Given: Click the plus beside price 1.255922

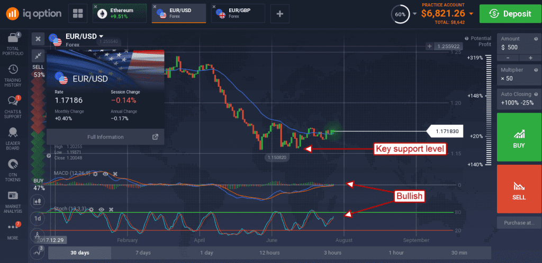Looking at the screenshot, I should click(x=430, y=46).
